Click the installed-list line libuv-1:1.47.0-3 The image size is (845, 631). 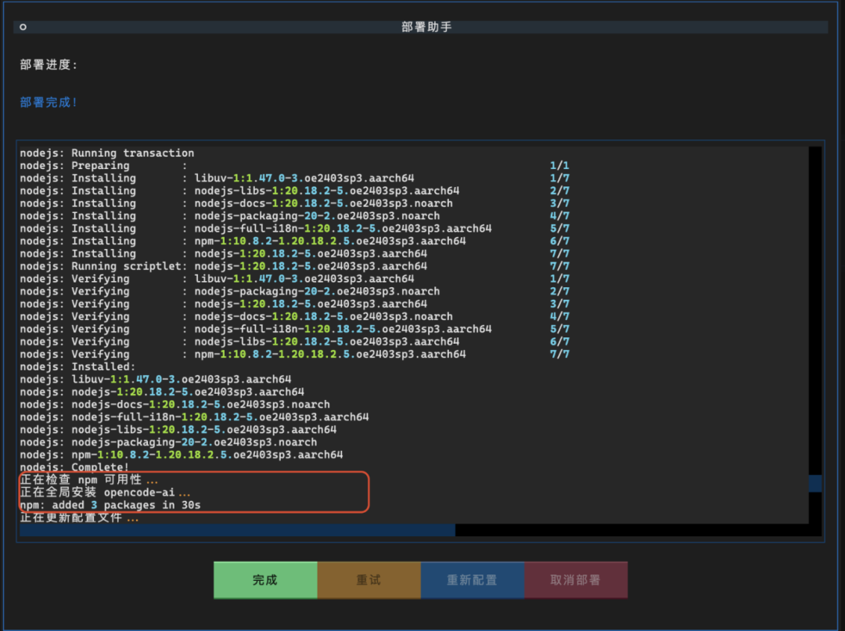[x=155, y=379]
